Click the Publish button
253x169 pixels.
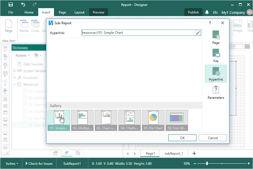click(x=193, y=12)
